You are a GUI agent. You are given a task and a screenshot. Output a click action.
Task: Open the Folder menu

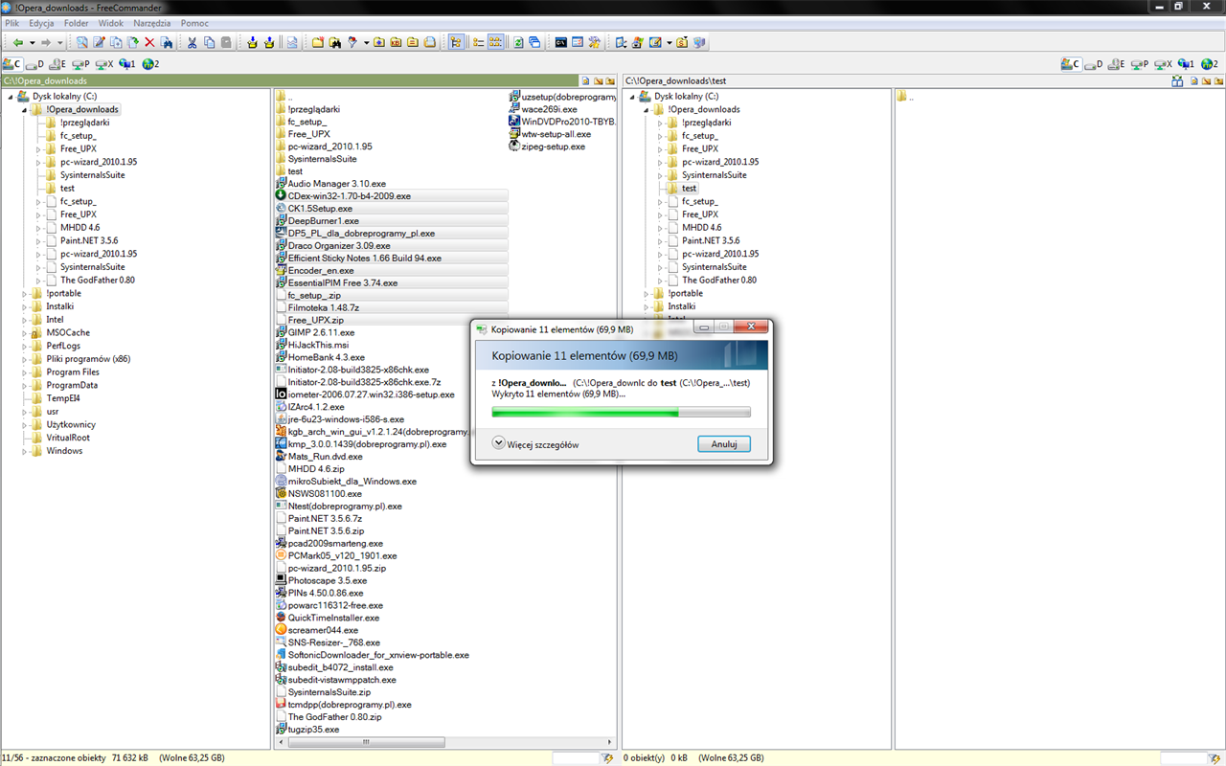77,23
